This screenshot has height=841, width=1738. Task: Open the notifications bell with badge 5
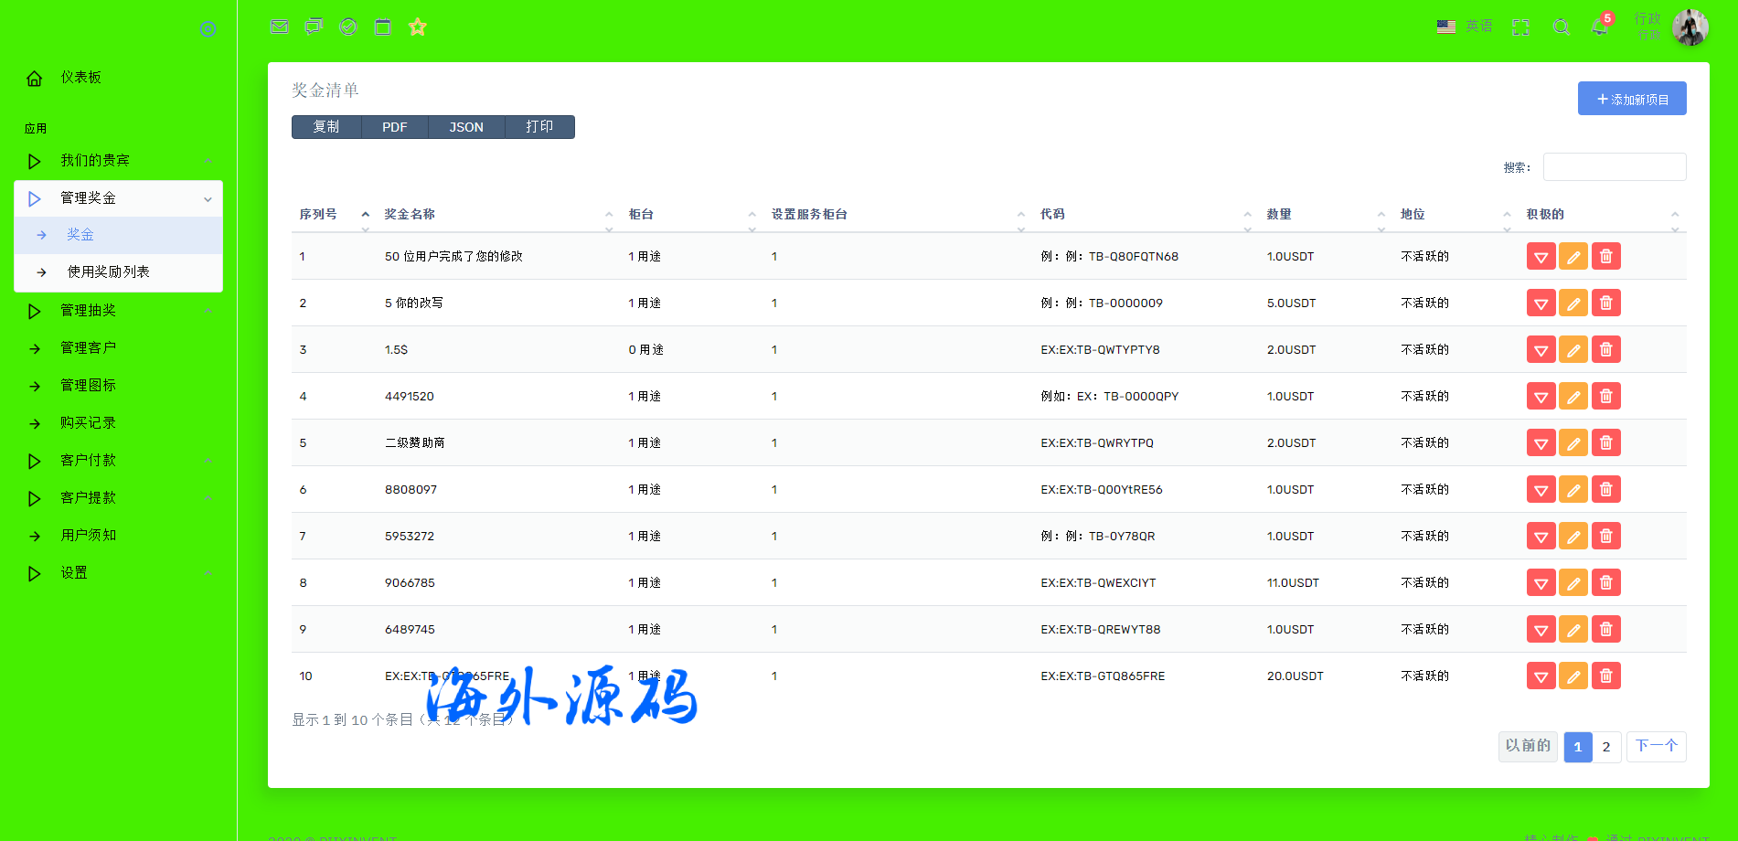coord(1600,27)
